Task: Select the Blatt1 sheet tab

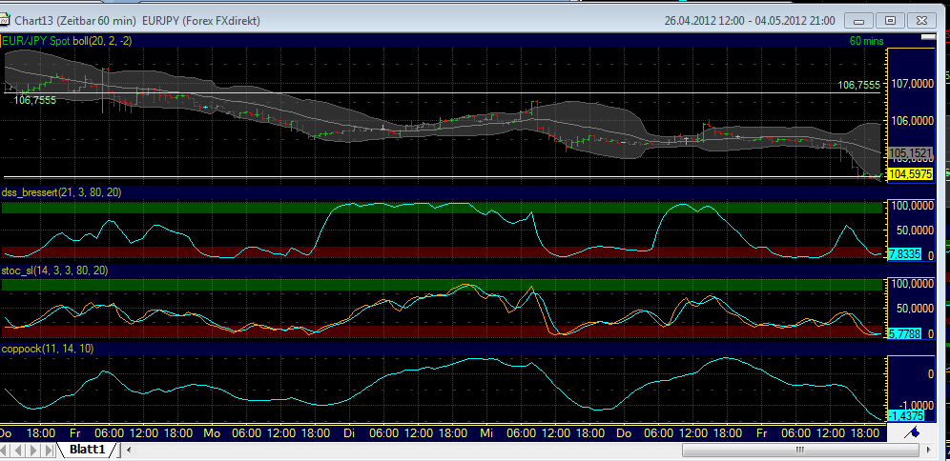Action: pos(90,449)
